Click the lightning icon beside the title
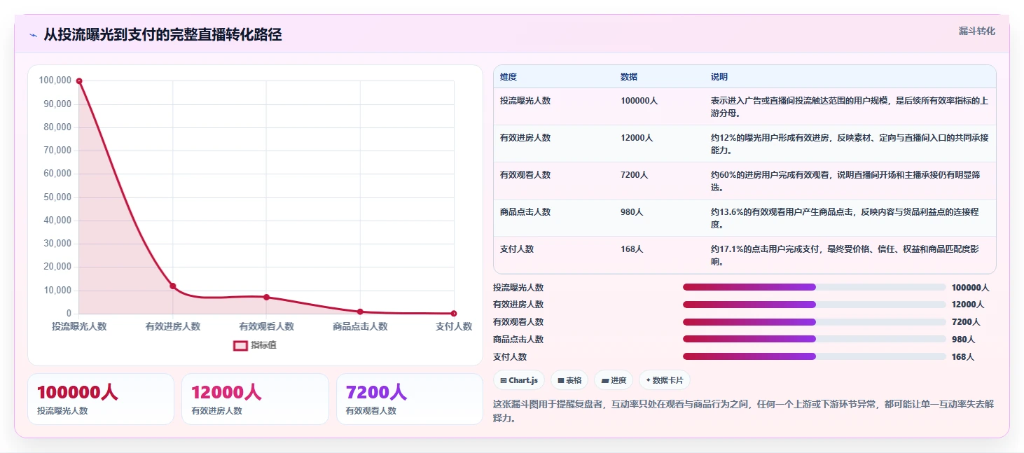Screen dimensions: 1024x453 pyautogui.click(x=33, y=35)
